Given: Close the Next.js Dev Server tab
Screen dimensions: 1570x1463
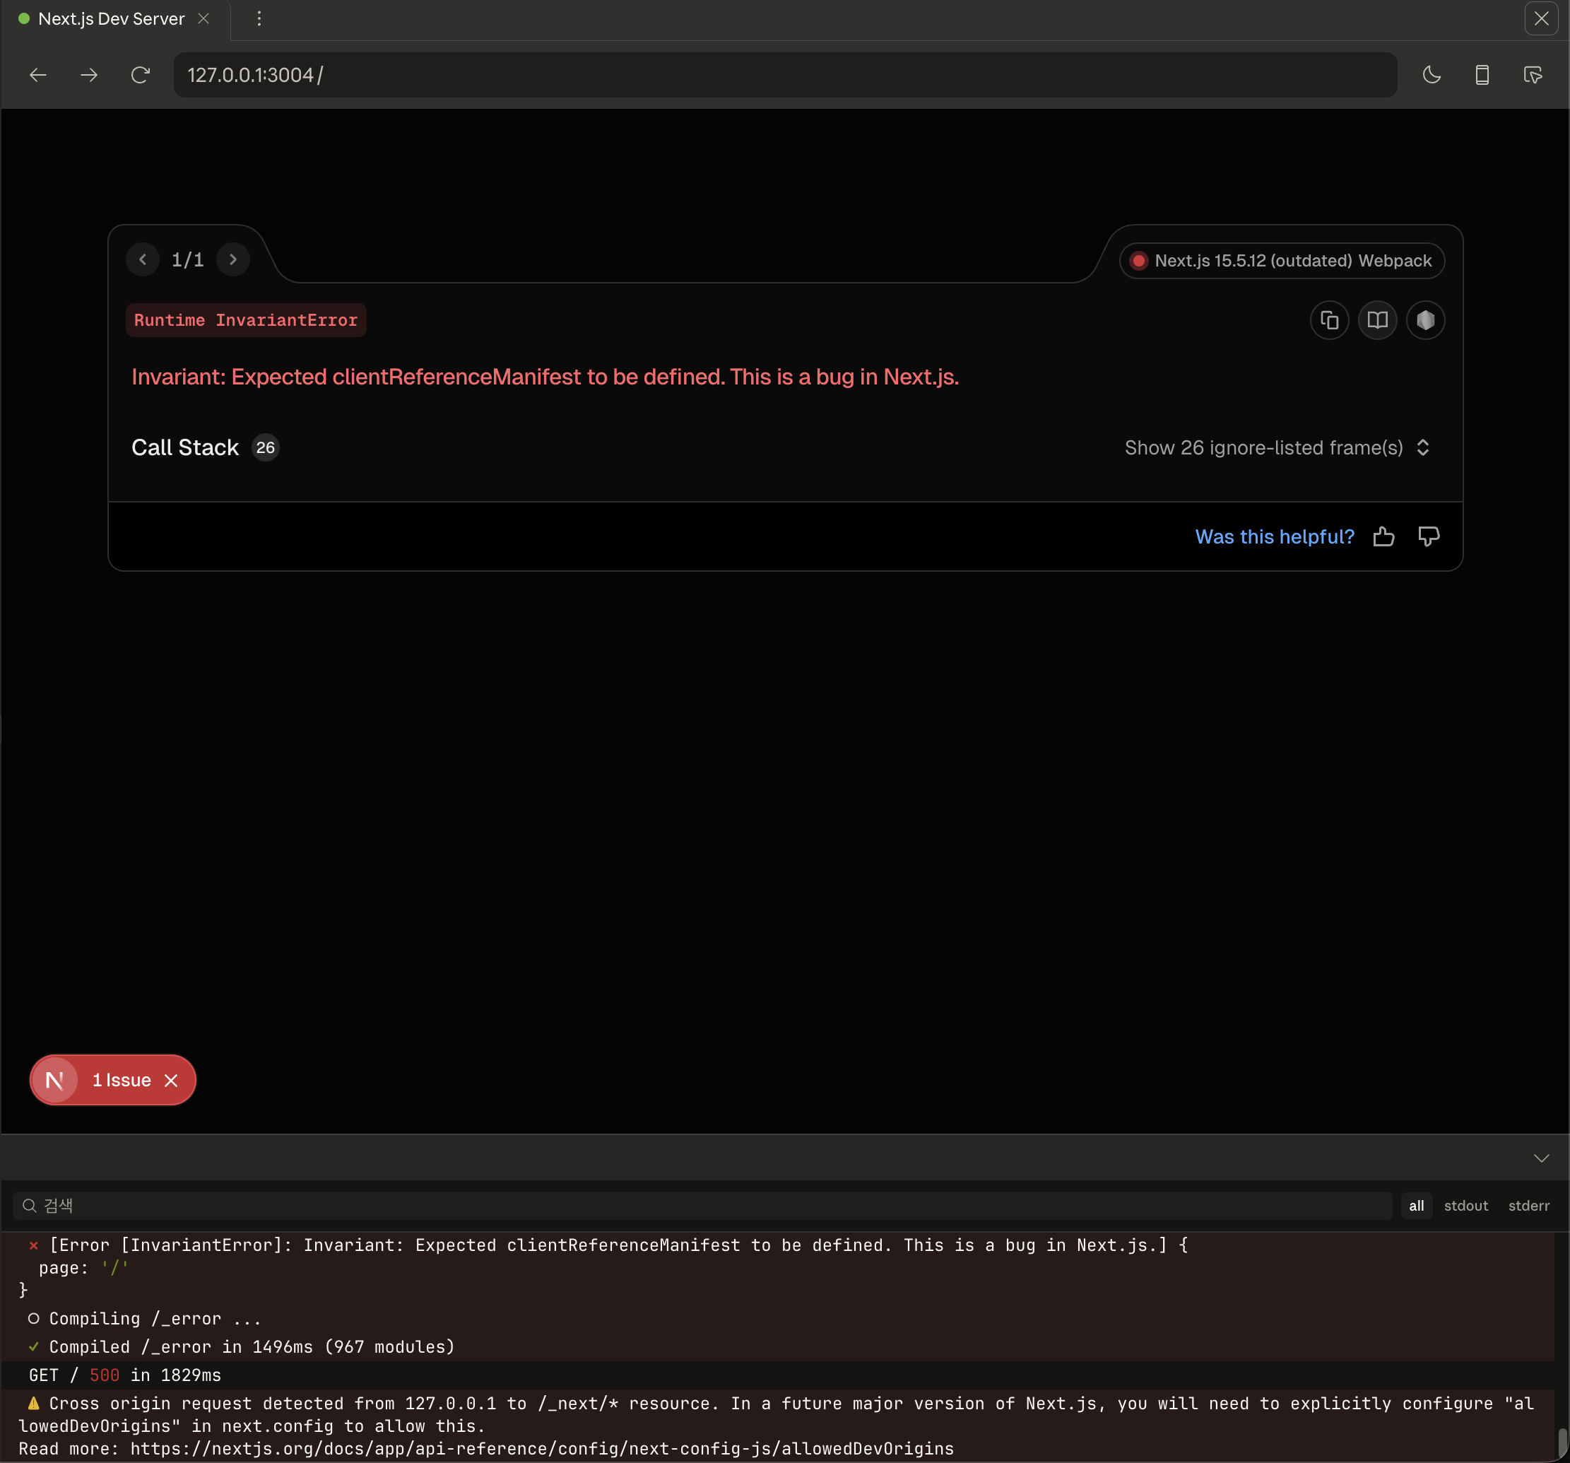Looking at the screenshot, I should 203,18.
